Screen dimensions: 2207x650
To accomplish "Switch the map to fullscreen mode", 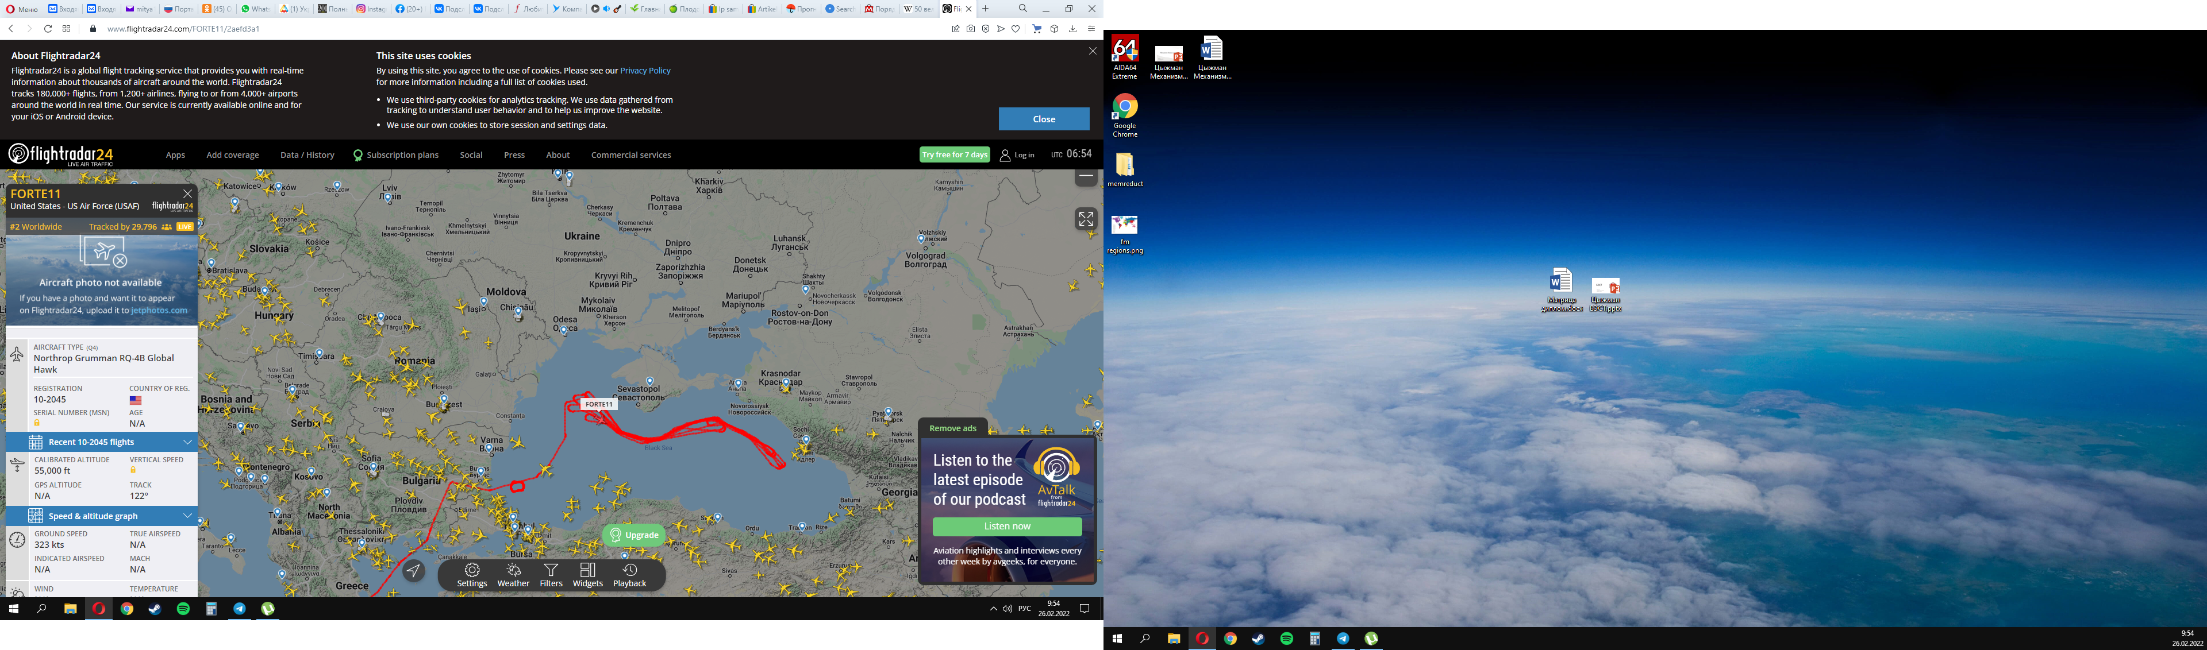I will [x=1086, y=219].
